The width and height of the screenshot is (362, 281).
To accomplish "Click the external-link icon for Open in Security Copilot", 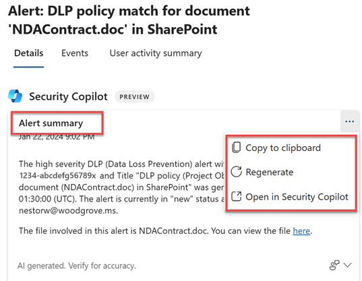I will pos(237,197).
